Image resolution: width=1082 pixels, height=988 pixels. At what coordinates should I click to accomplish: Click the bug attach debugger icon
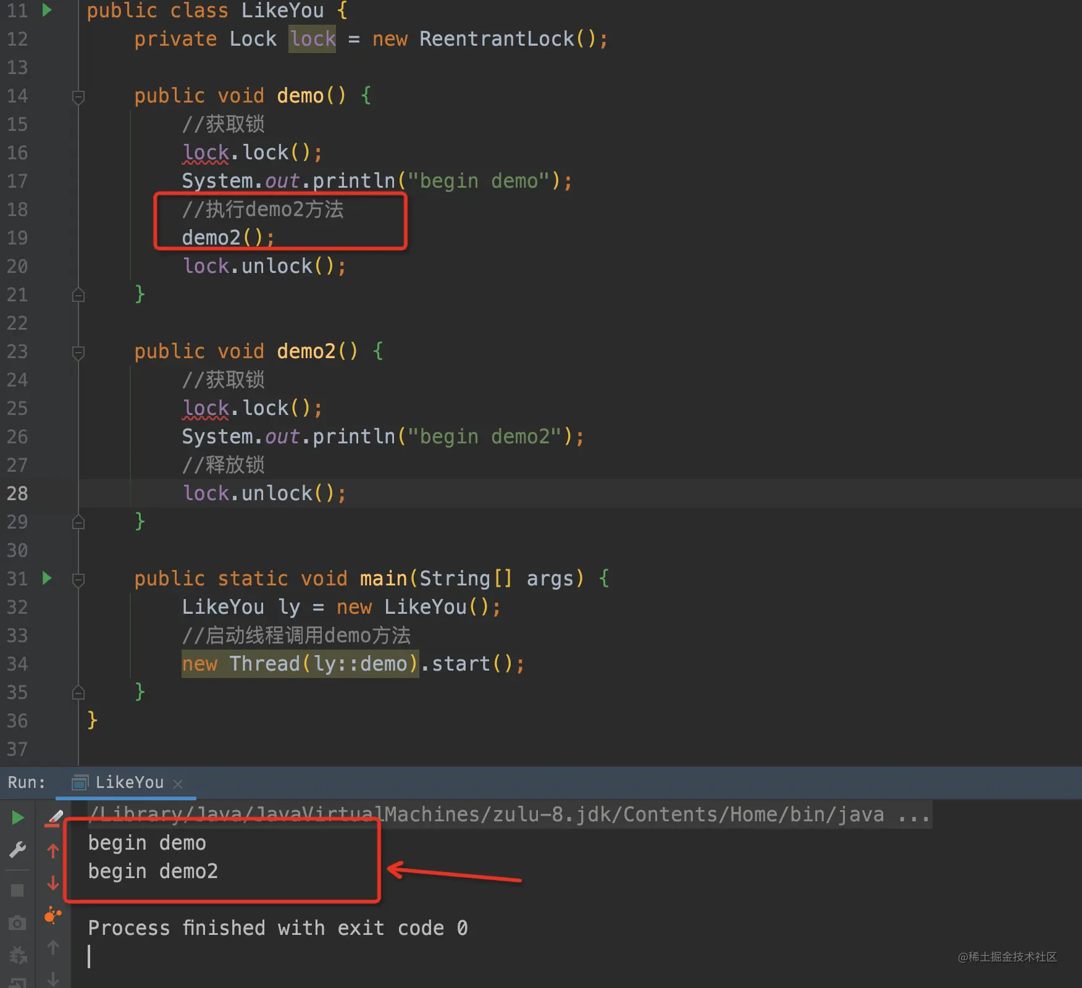pos(18,955)
